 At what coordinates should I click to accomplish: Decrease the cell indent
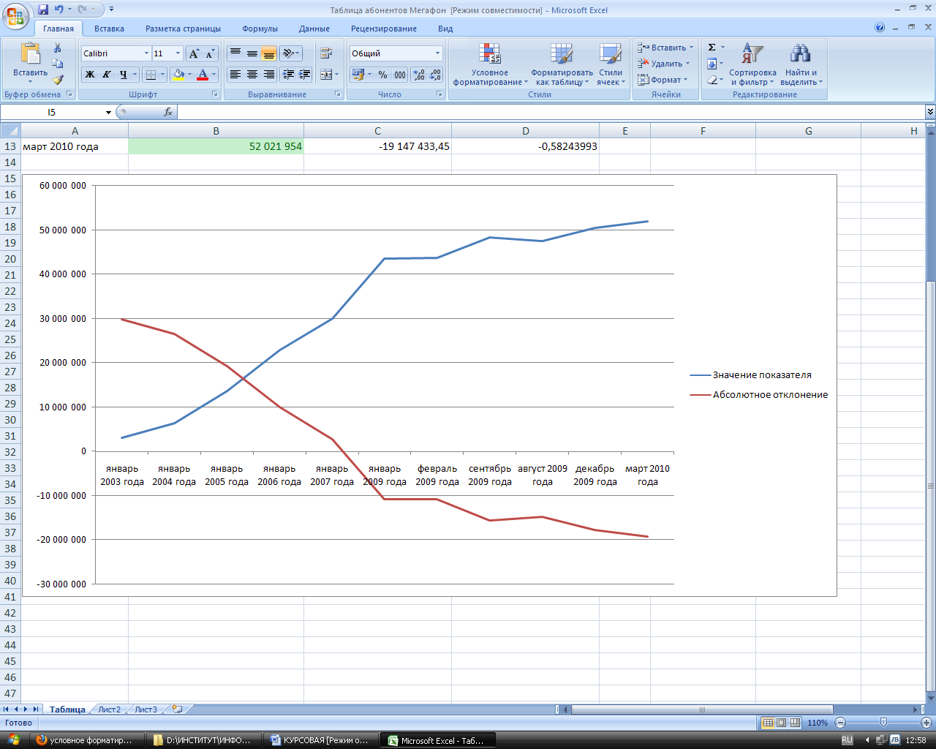[x=288, y=75]
